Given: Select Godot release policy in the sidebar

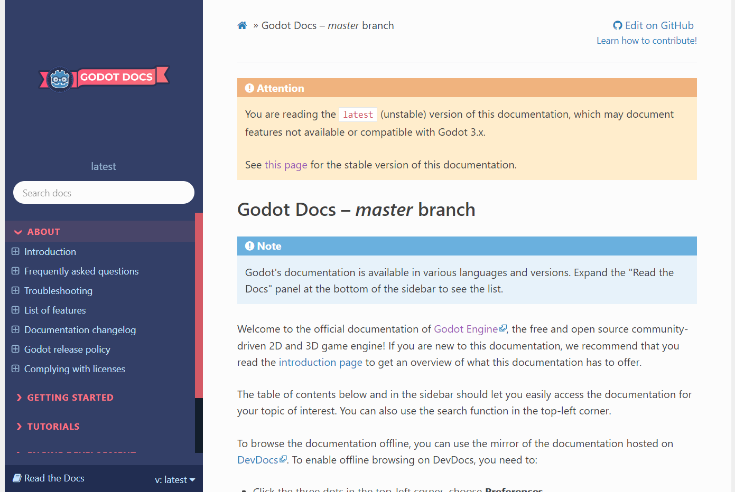Looking at the screenshot, I should [67, 349].
